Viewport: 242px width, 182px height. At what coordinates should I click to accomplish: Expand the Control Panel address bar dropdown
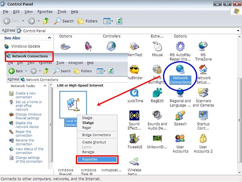(238, 31)
